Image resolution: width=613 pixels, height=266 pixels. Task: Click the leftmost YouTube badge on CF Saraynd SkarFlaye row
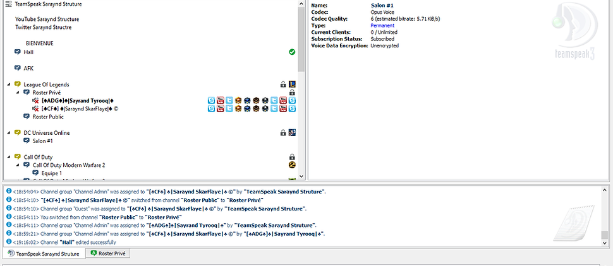coord(220,109)
